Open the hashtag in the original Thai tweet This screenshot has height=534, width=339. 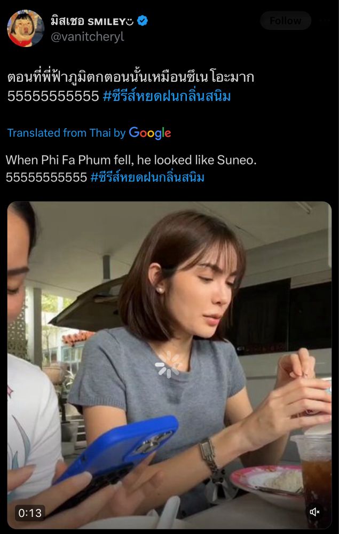[x=167, y=96]
